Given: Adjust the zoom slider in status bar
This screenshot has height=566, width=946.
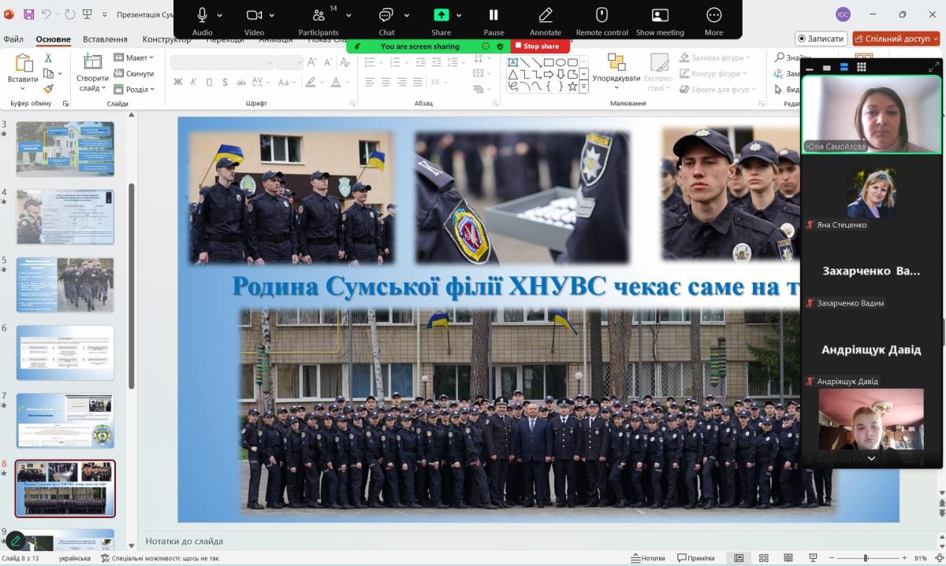Looking at the screenshot, I should 865,558.
